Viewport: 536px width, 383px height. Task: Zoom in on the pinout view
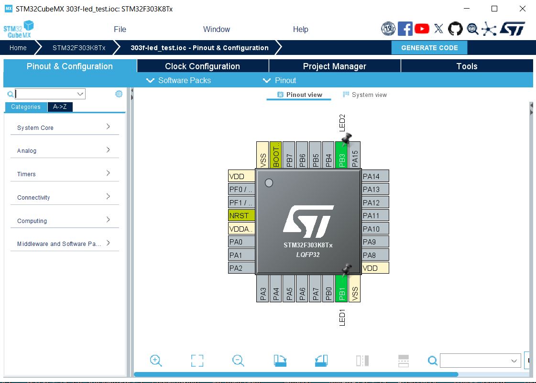tap(156, 361)
